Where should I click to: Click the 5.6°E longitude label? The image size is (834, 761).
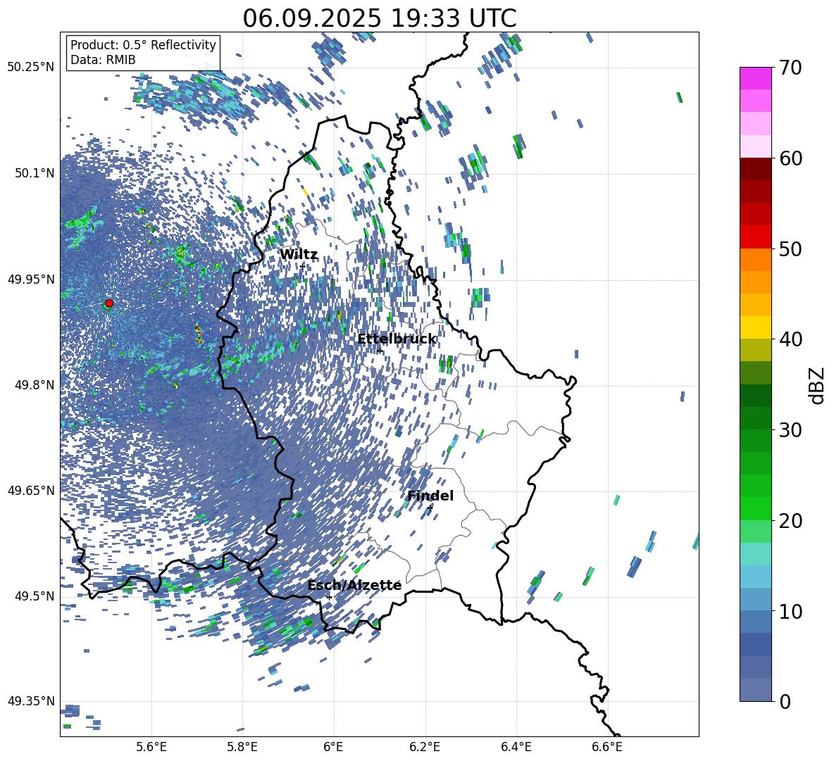coord(151,747)
